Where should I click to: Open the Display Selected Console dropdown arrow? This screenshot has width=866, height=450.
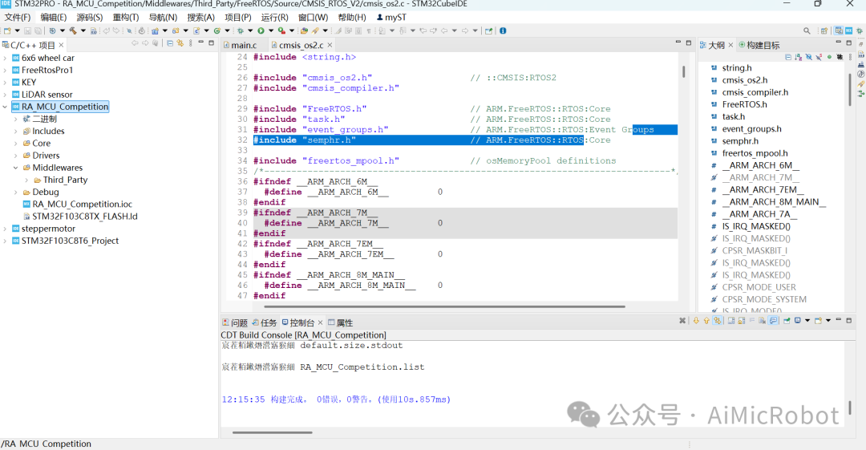coord(807,321)
